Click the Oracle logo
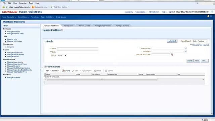The image size is (215, 121). tap(10, 12)
